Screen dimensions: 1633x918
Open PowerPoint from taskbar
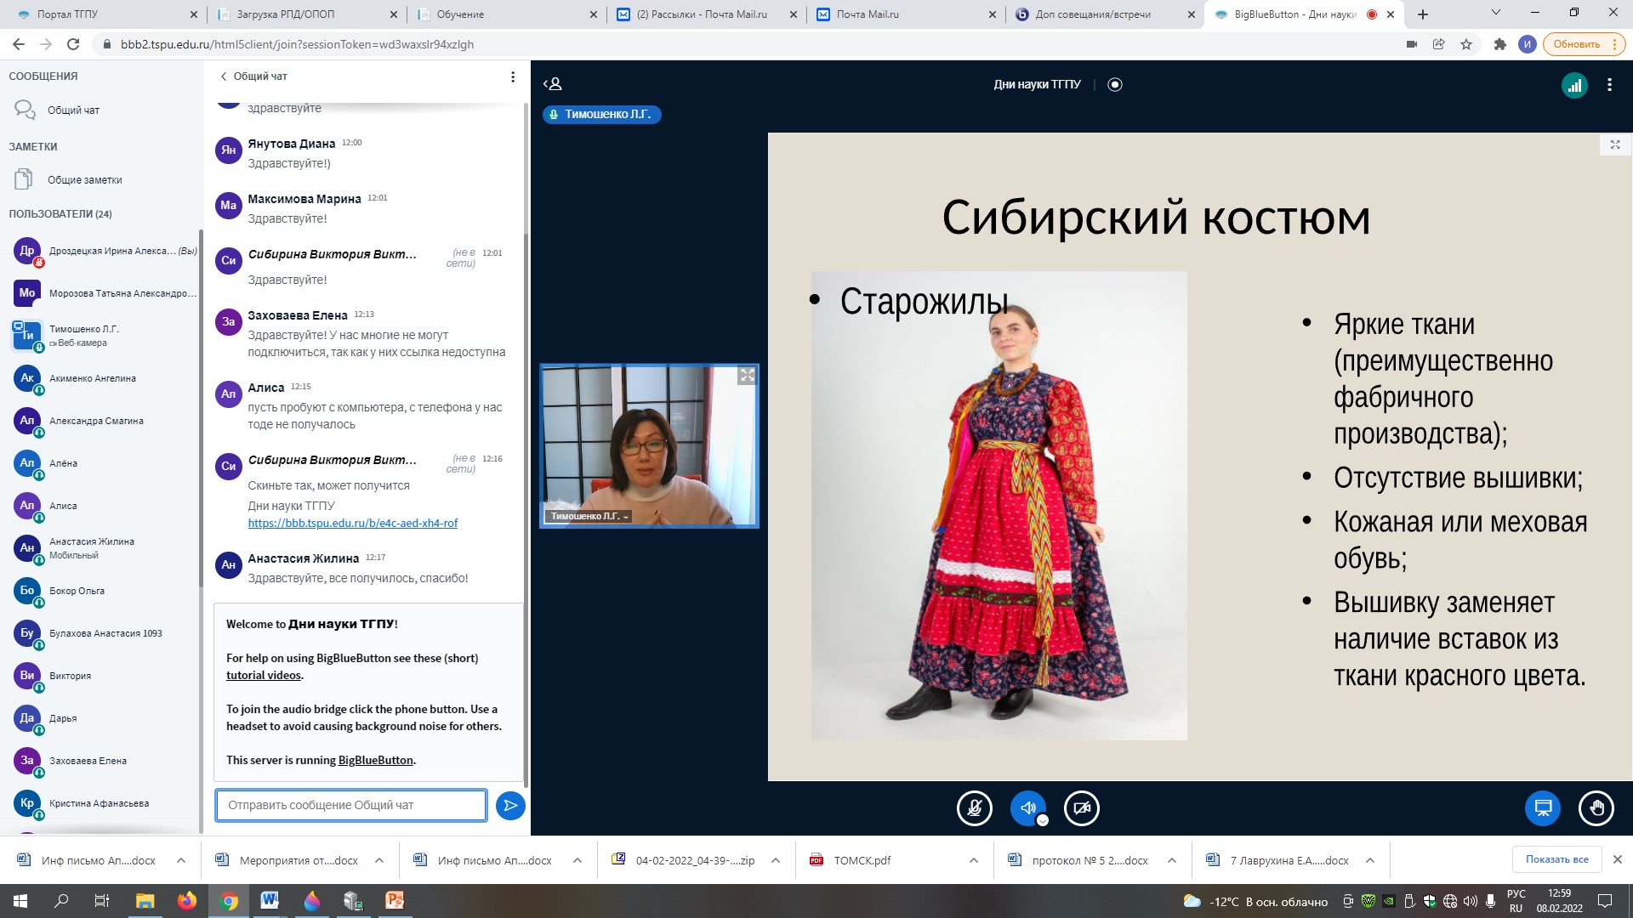tap(395, 901)
